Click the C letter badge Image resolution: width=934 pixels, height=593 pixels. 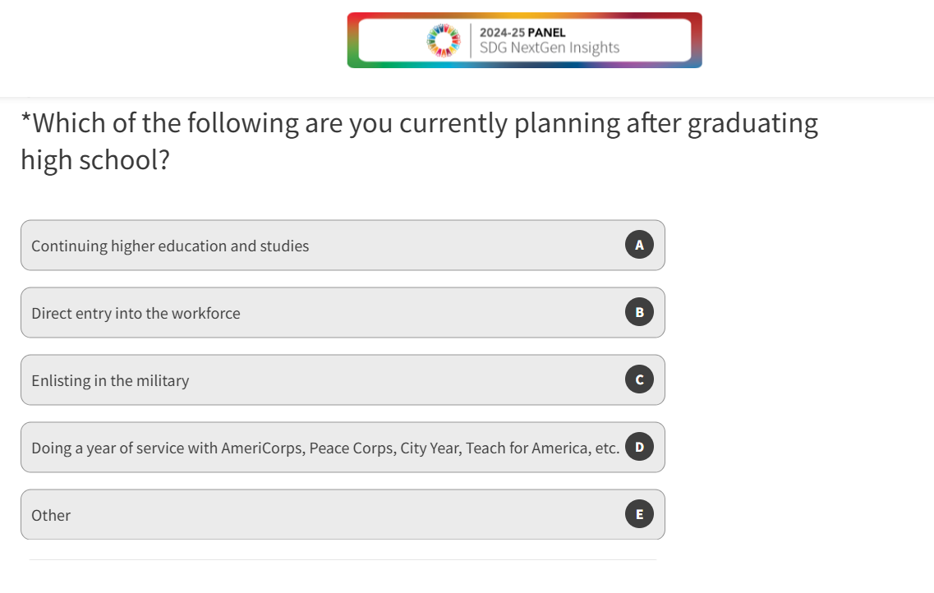[639, 379]
